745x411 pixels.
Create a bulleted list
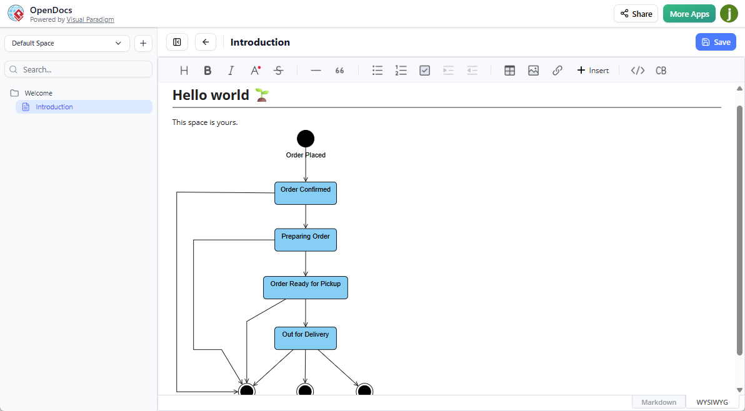(x=377, y=70)
